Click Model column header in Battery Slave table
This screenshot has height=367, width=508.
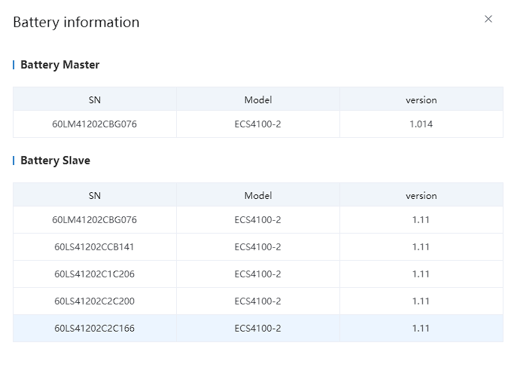(x=257, y=195)
